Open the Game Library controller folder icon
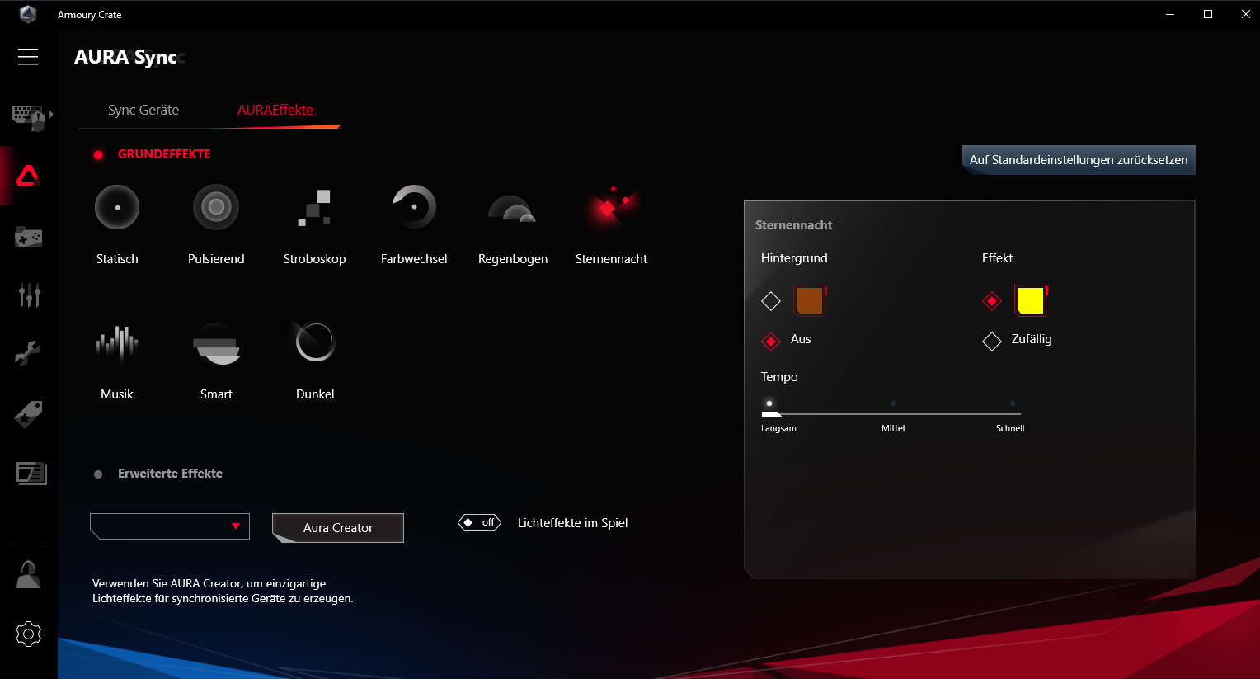 tap(28, 238)
